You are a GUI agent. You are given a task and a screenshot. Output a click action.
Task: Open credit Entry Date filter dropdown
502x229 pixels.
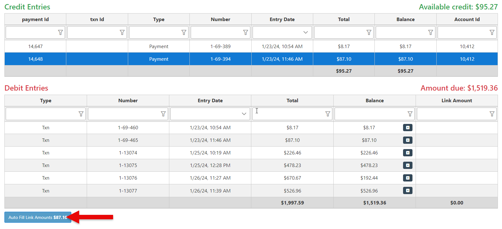pyautogui.click(x=305, y=32)
